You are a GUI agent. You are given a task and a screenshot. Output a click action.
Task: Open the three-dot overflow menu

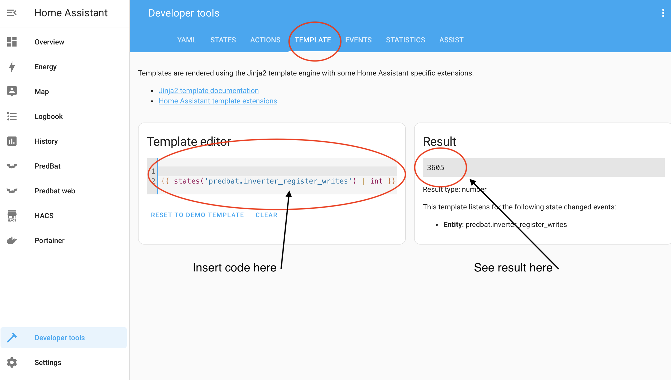click(x=663, y=13)
